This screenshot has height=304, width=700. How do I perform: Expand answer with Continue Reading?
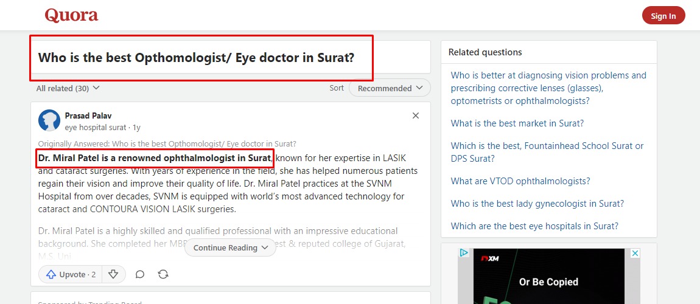230,247
